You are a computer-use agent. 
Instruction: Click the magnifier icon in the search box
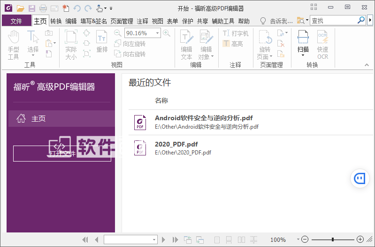point(361,20)
